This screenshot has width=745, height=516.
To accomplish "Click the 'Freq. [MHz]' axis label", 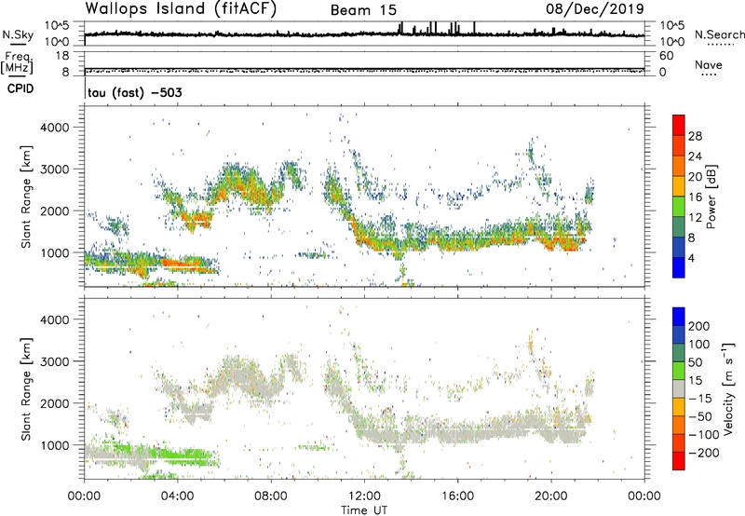I will [18, 62].
